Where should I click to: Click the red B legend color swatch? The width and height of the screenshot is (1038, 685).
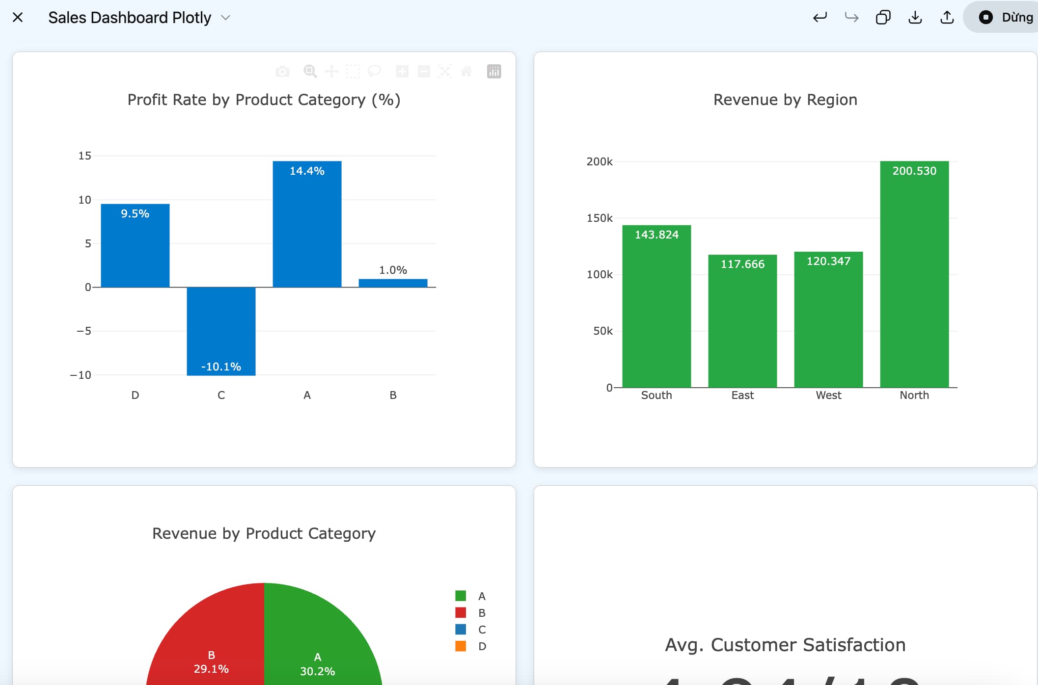click(461, 613)
